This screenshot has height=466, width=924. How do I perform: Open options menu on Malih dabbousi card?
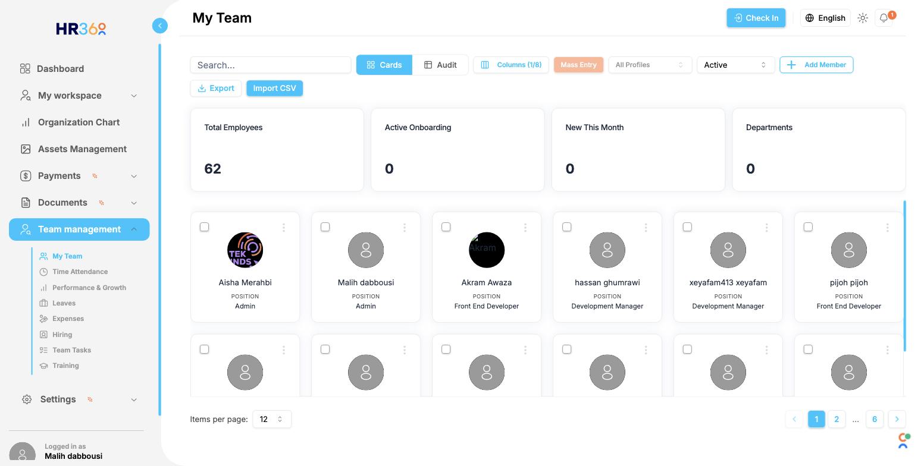[x=405, y=228]
